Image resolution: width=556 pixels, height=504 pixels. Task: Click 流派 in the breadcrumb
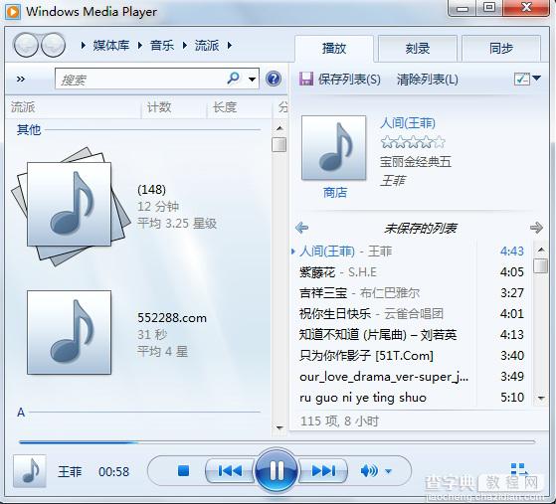tap(207, 46)
